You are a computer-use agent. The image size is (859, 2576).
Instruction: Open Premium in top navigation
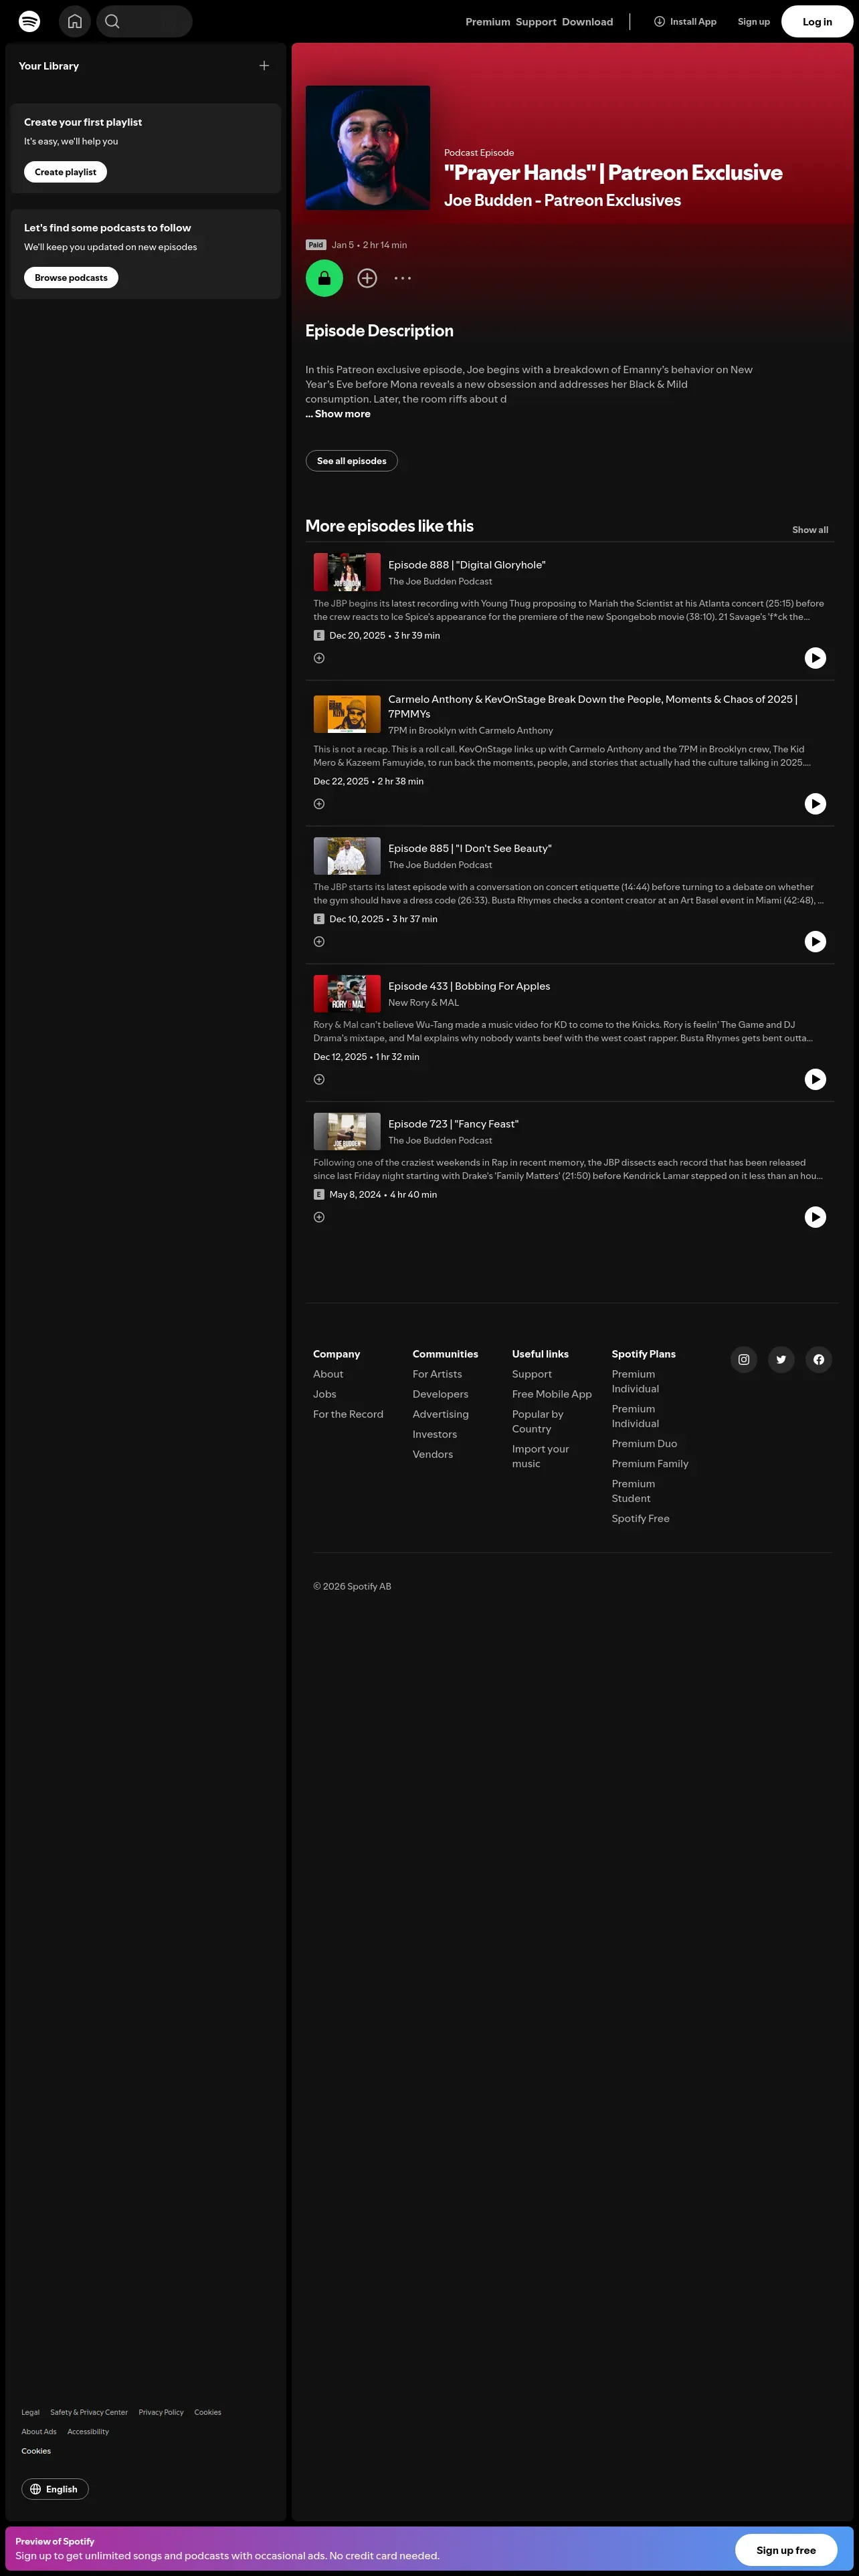tap(488, 22)
